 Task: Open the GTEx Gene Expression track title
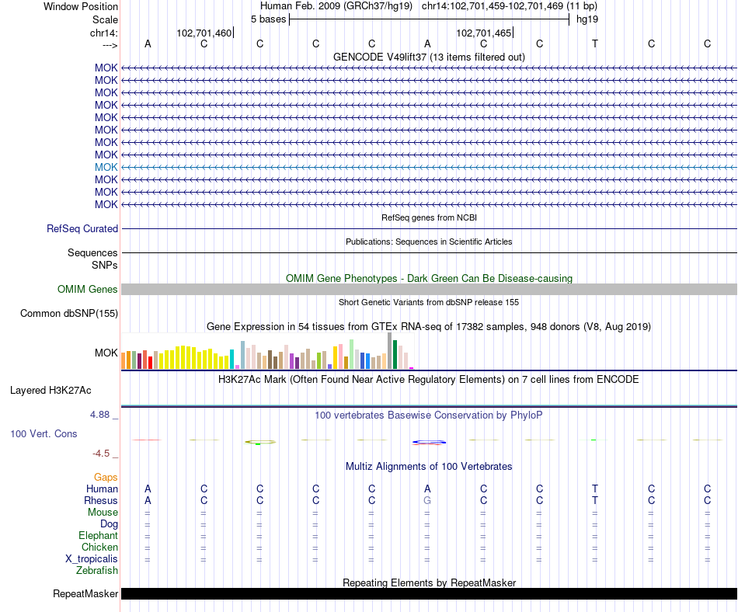[429, 326]
